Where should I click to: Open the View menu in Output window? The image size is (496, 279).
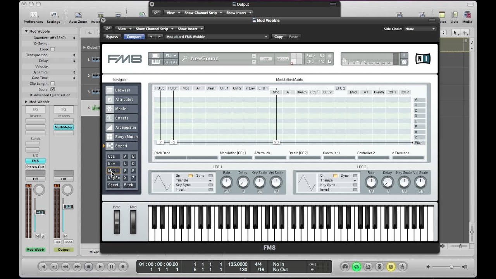click(173, 12)
